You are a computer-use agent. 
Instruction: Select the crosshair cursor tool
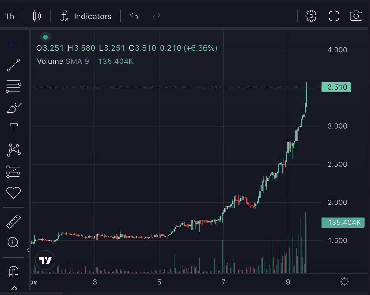click(14, 44)
